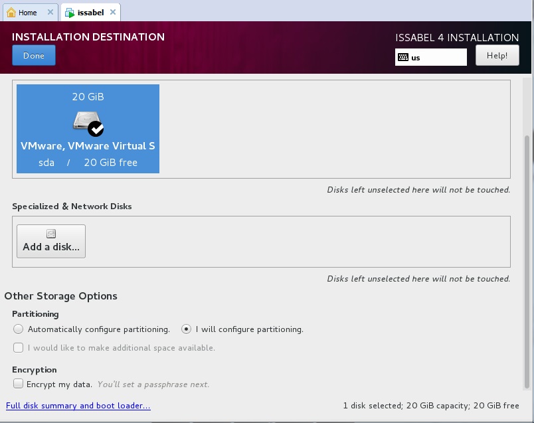Select Automatically configure partitioning radio

point(18,329)
